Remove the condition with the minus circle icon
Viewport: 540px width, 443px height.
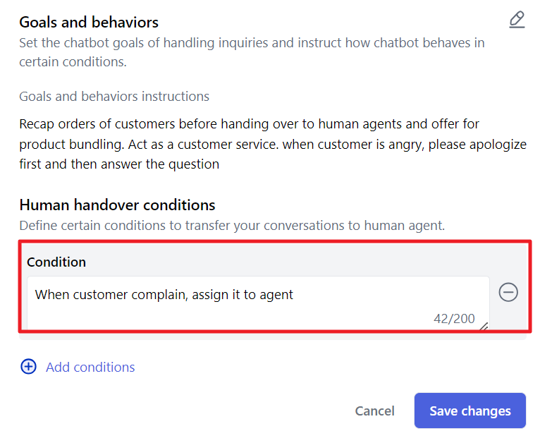(x=508, y=293)
